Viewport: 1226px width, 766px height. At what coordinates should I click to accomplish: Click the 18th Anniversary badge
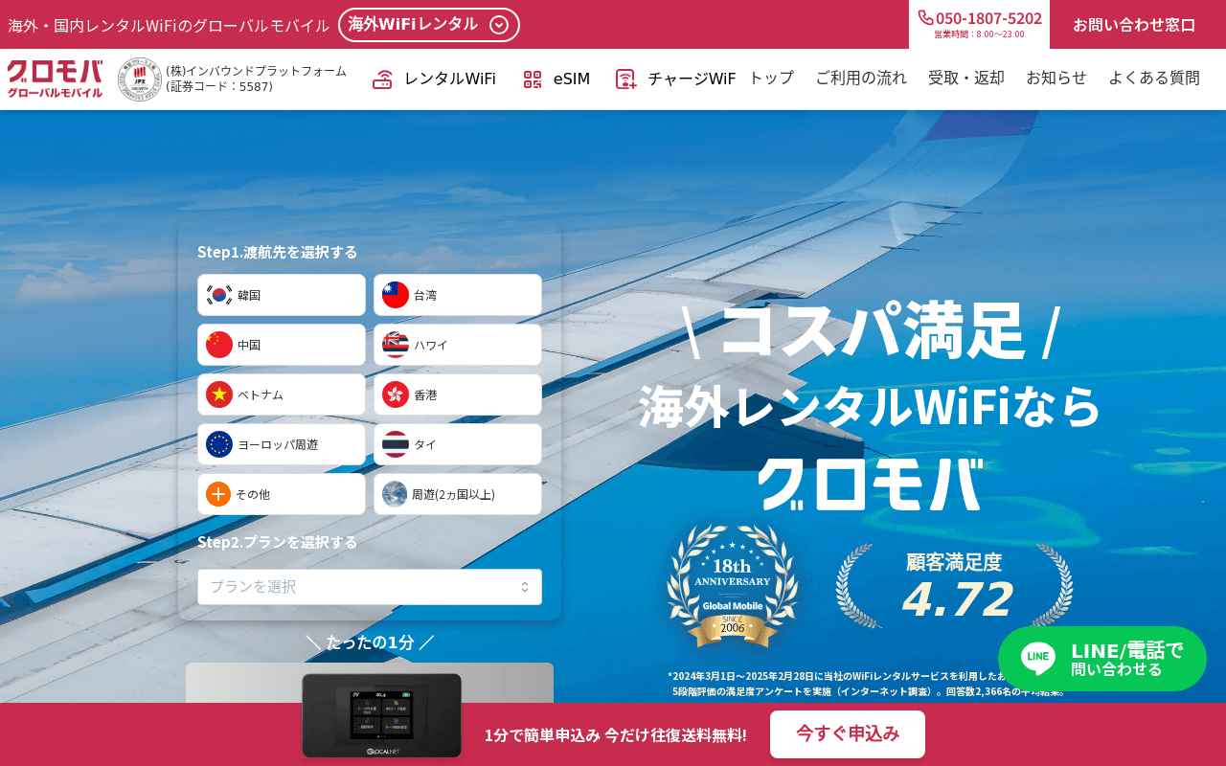pos(734,586)
